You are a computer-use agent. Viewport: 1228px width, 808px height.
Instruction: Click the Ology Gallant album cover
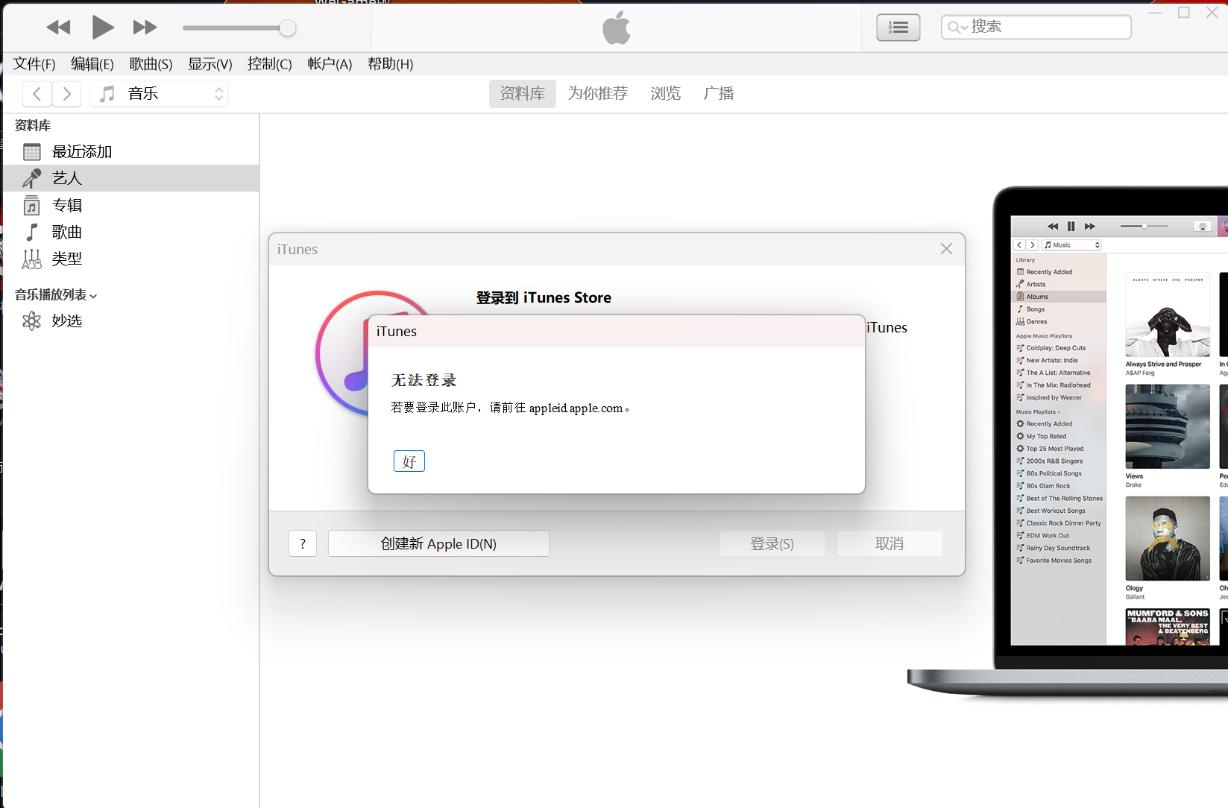[1168, 538]
